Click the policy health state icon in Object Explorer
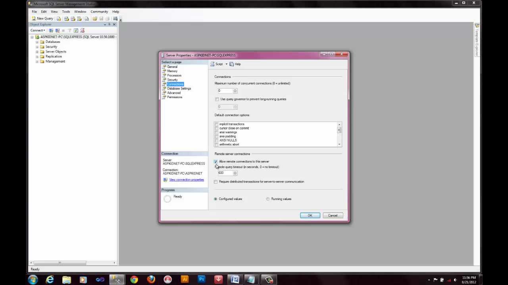This screenshot has width=508, height=285. [x=82, y=30]
